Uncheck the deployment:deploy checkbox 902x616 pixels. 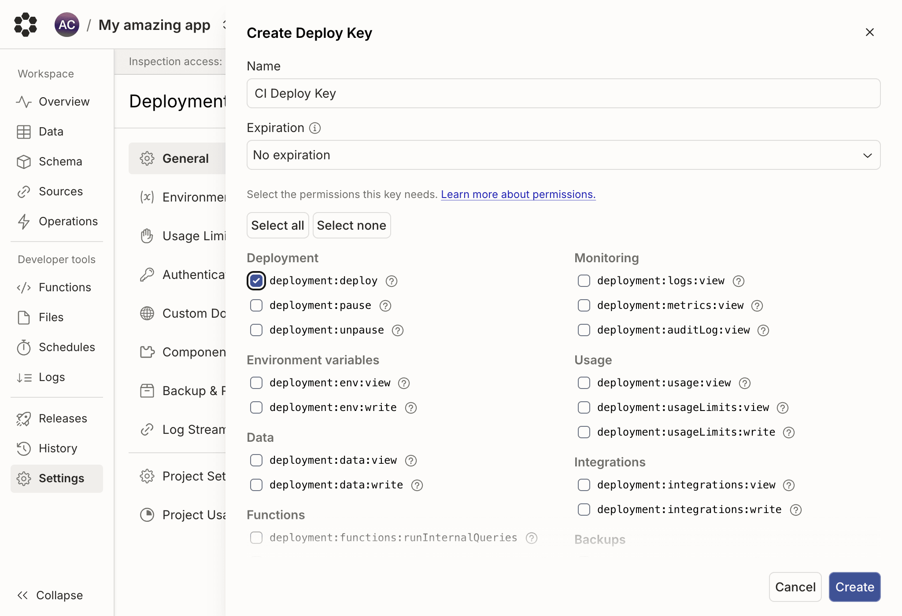click(x=256, y=281)
